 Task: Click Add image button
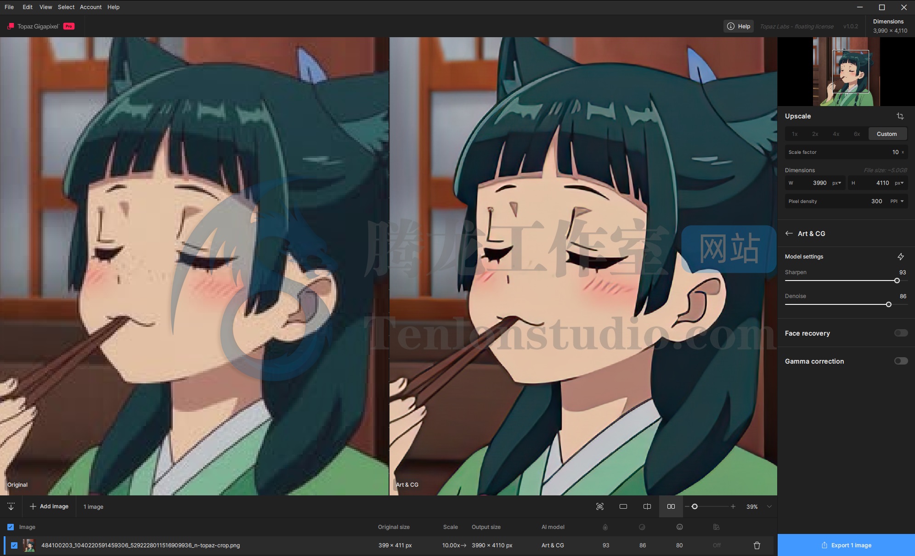(49, 506)
